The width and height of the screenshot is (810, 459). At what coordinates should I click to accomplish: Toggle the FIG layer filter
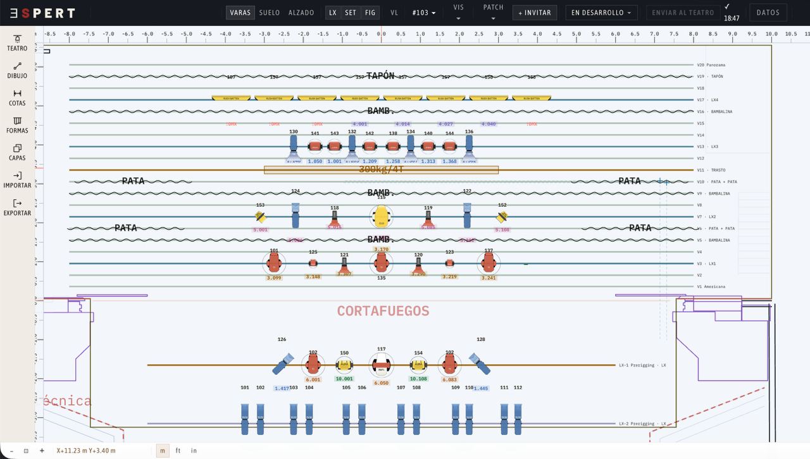click(370, 13)
